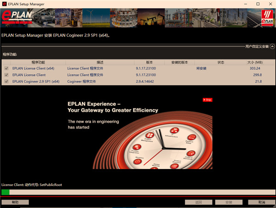276x208 pixels.
Task: Minimize the EPLAN Setup Manager window
Action: pyautogui.click(x=246, y=4)
